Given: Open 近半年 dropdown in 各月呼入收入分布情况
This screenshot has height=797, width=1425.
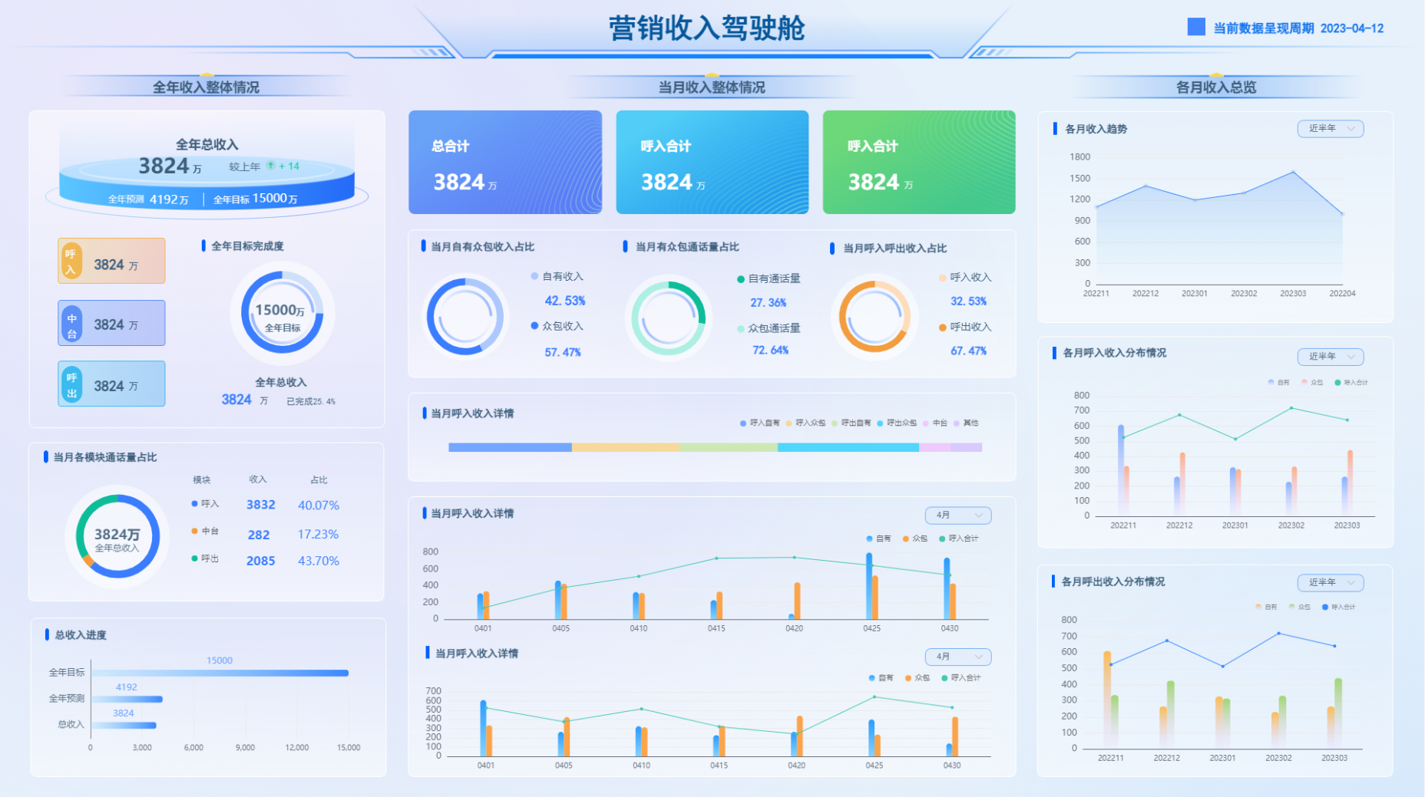Looking at the screenshot, I should [x=1331, y=357].
